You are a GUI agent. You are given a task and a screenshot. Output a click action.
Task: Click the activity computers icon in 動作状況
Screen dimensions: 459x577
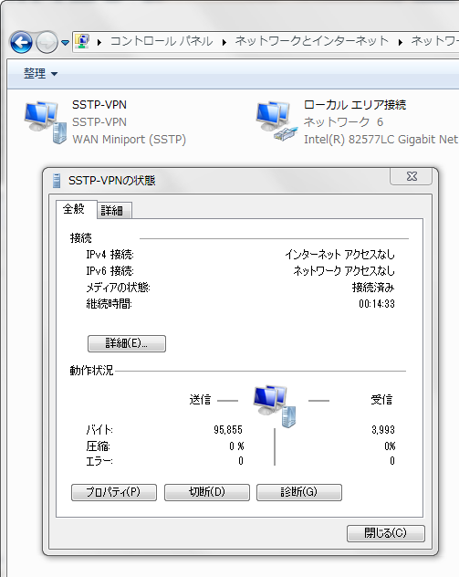tap(275, 406)
